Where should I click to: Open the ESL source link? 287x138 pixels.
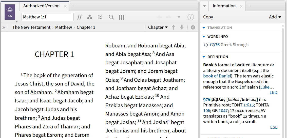pos(274,127)
